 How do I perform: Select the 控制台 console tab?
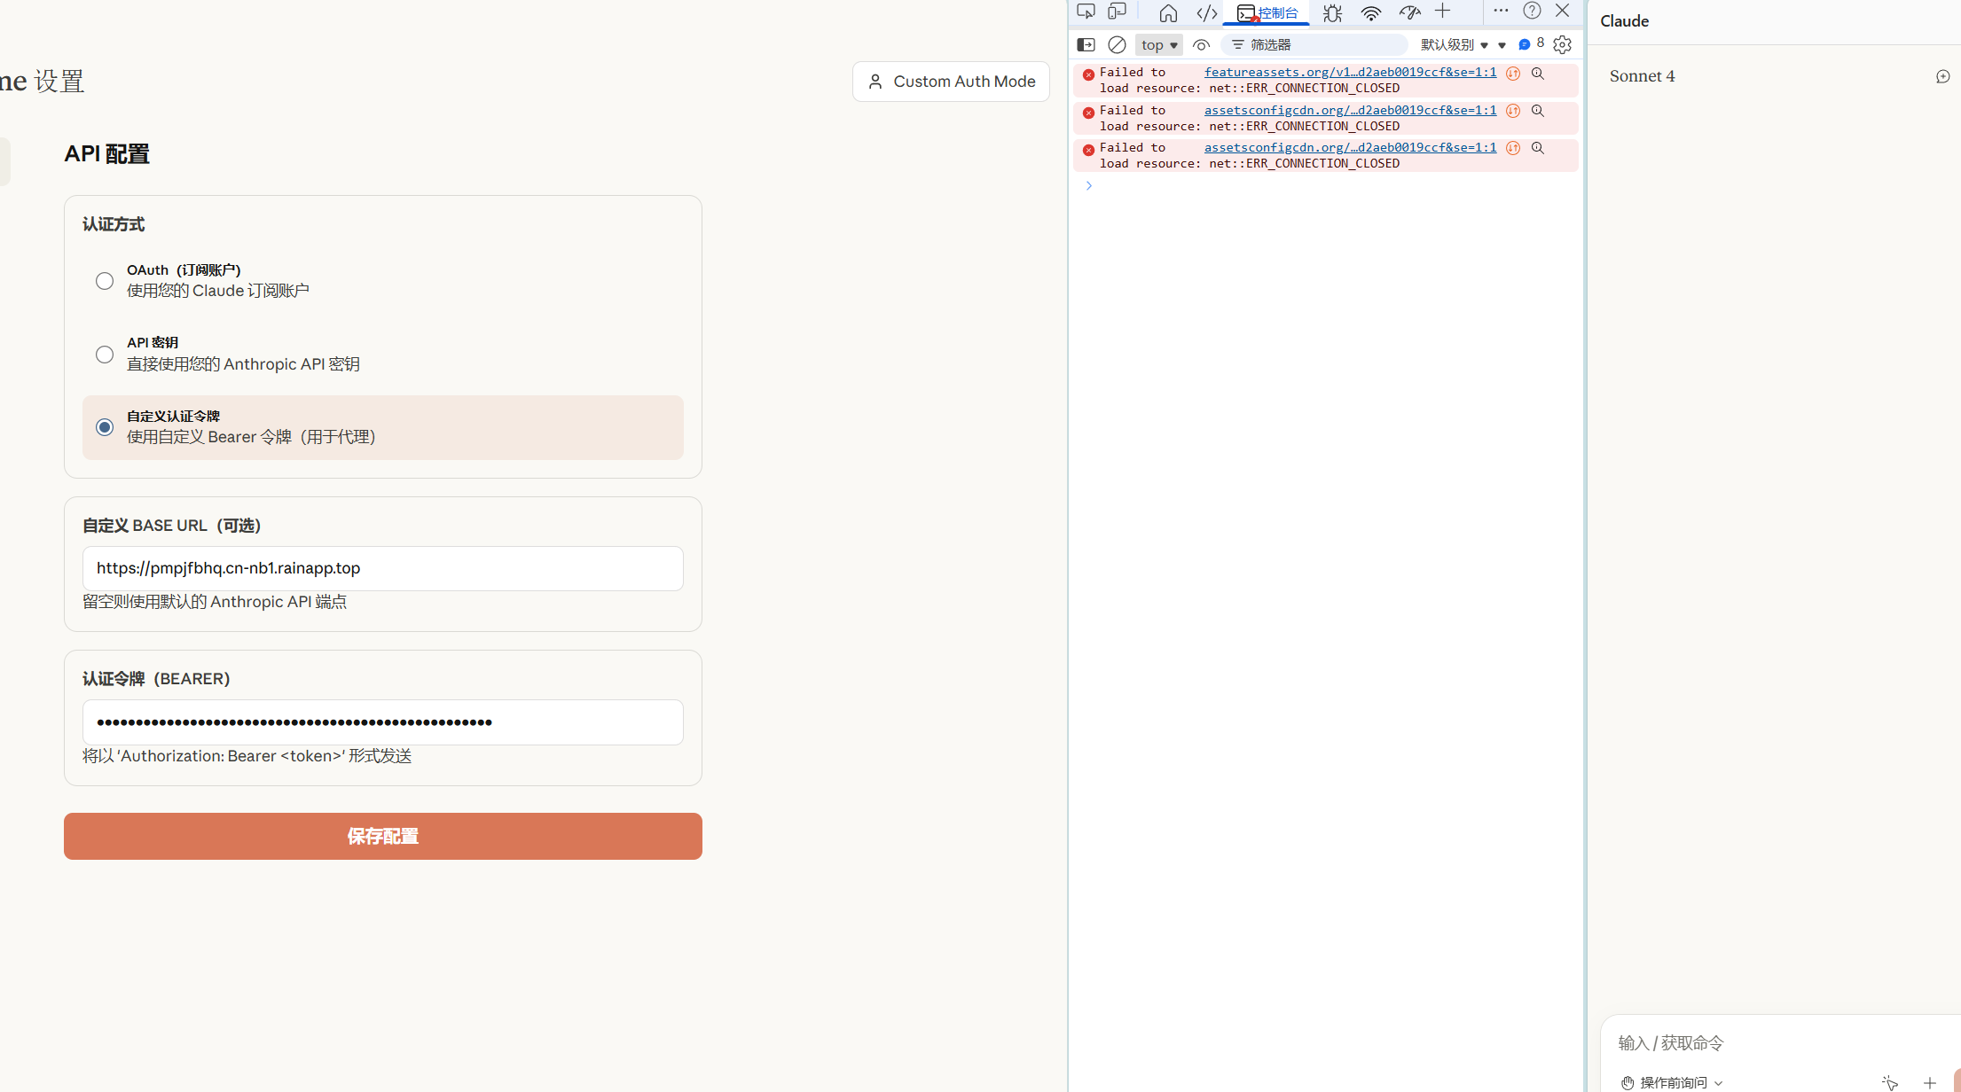1267,13
